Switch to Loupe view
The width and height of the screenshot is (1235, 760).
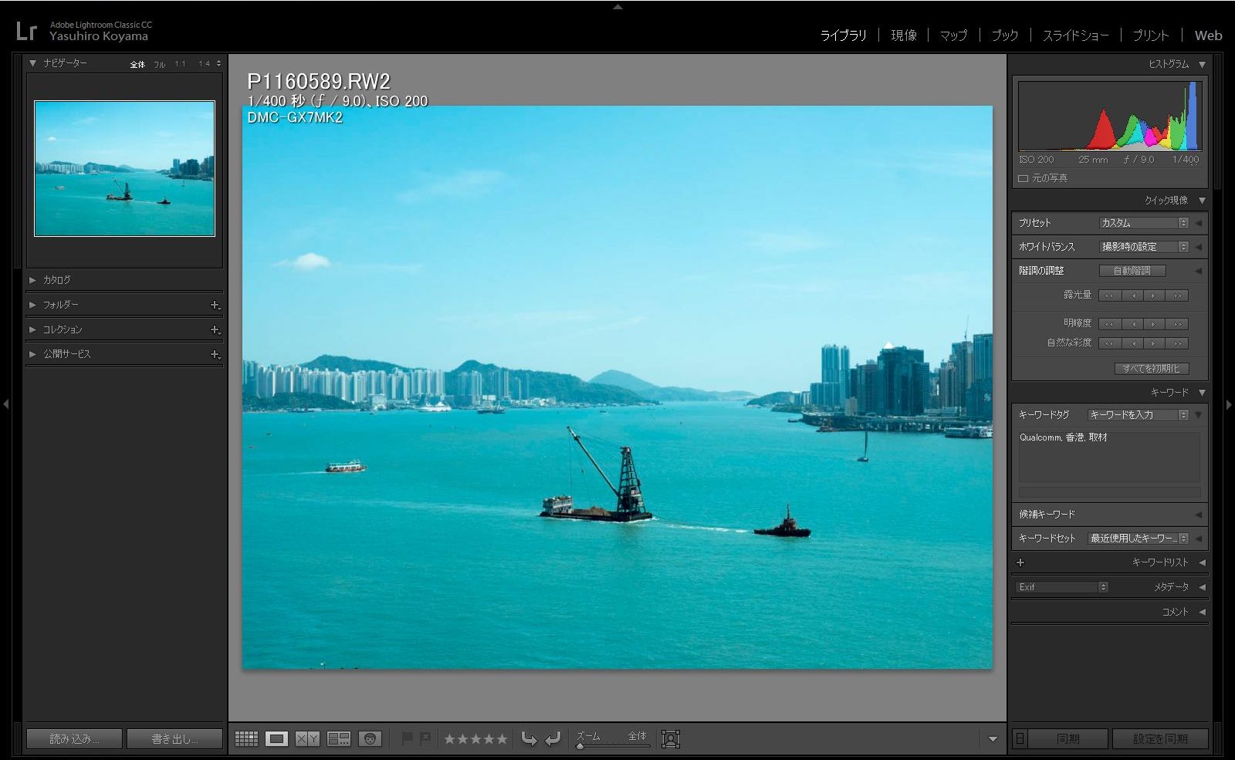point(276,738)
